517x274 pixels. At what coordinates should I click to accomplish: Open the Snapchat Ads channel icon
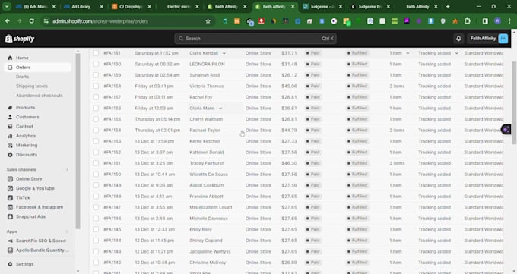pos(10,217)
